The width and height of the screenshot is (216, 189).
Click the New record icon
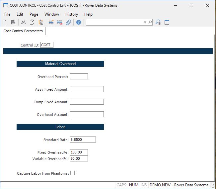pos(5,22)
